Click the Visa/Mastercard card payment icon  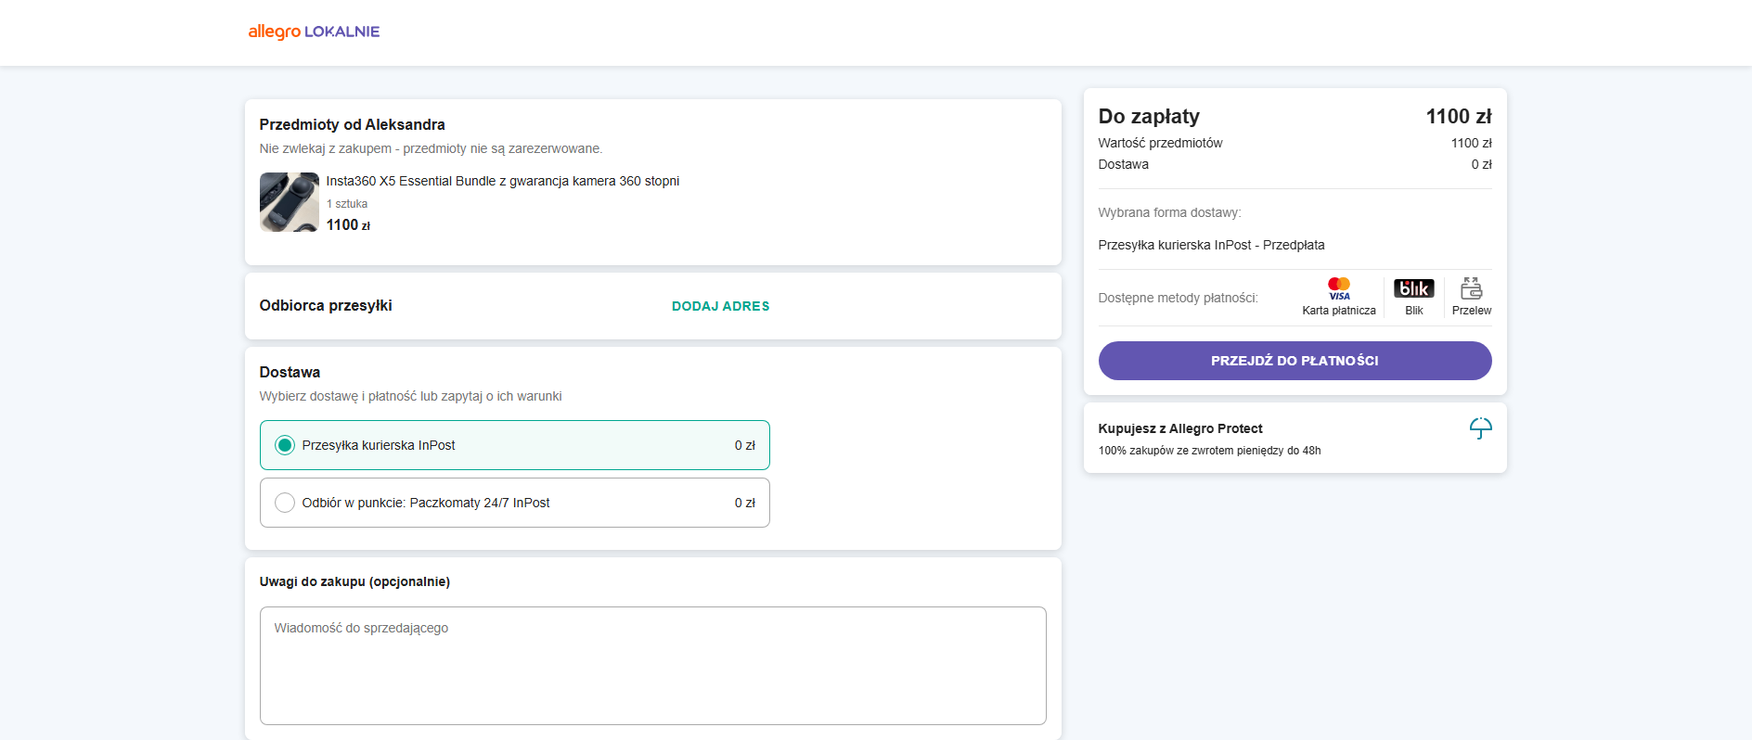tap(1339, 288)
